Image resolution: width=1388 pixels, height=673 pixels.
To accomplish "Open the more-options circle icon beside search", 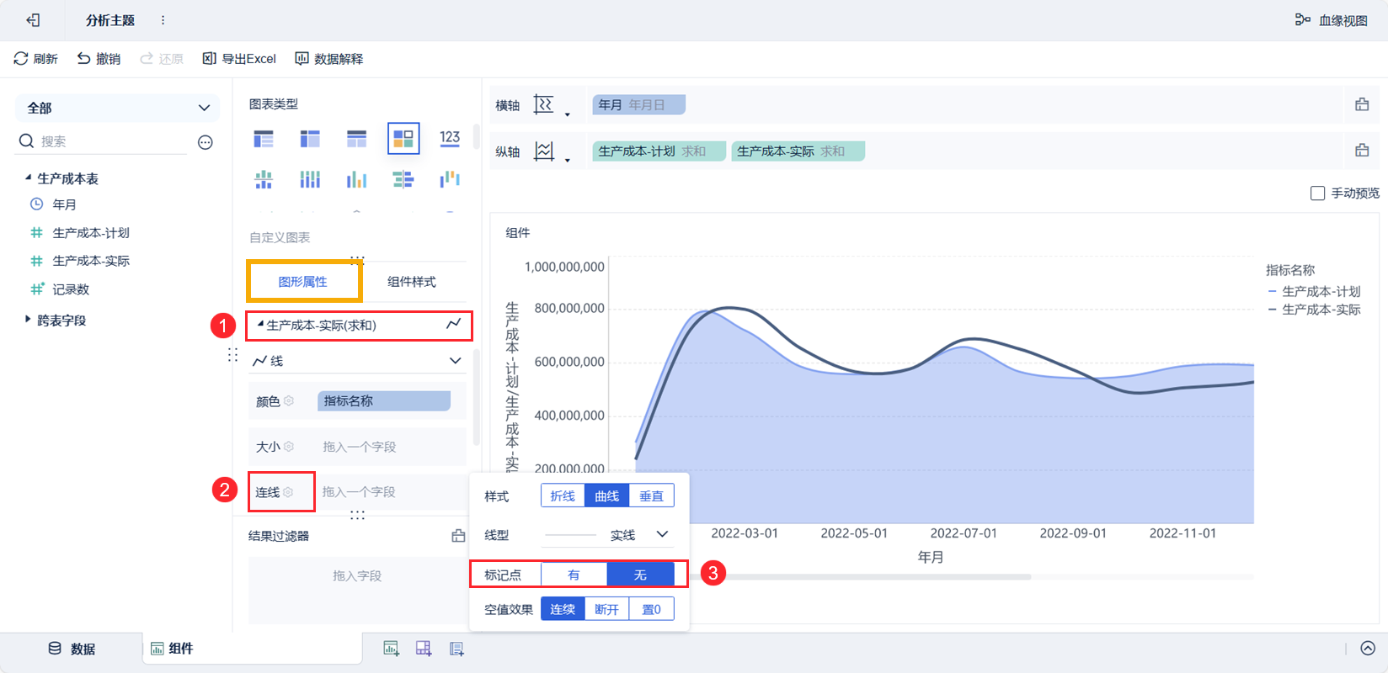I will click(x=206, y=142).
